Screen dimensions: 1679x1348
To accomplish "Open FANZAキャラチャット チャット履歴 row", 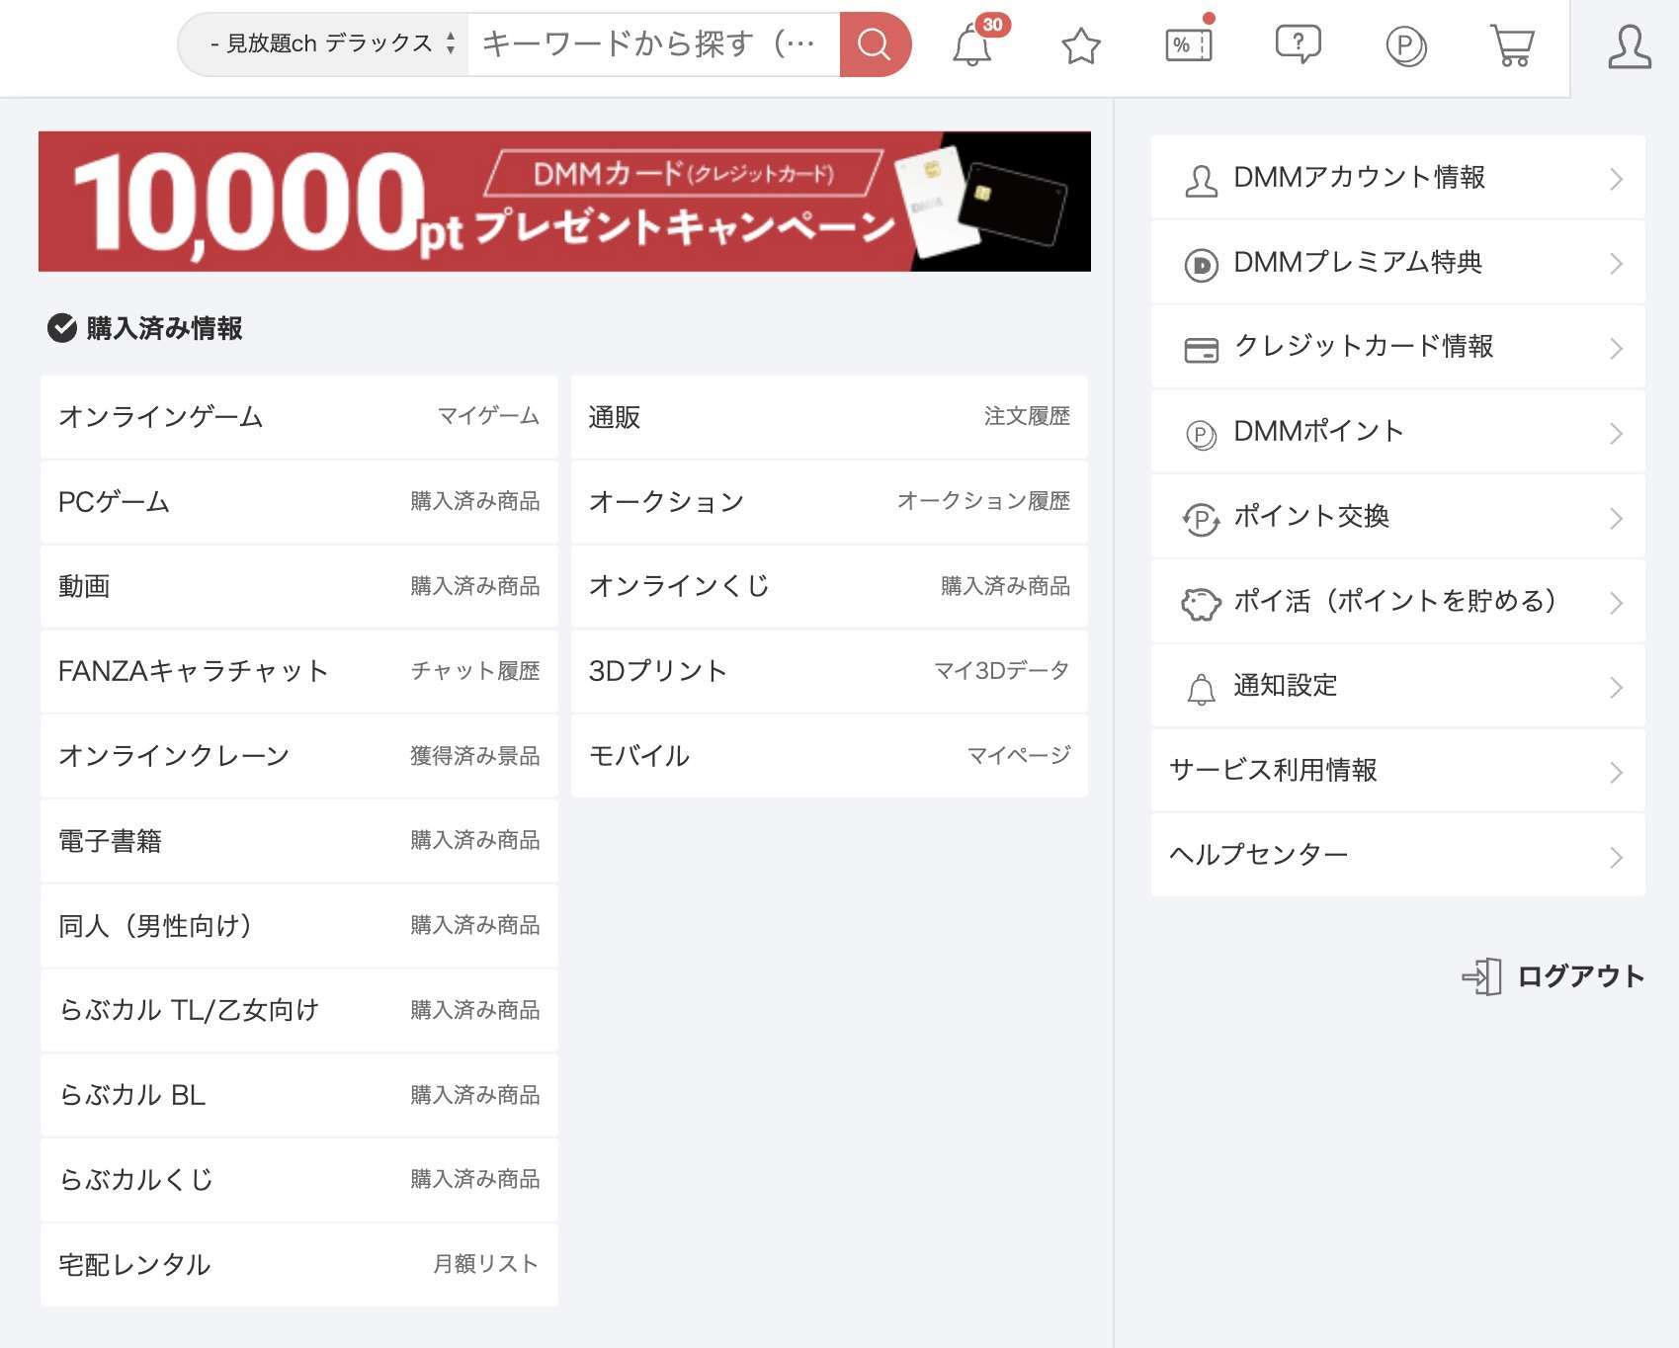I will click(299, 671).
